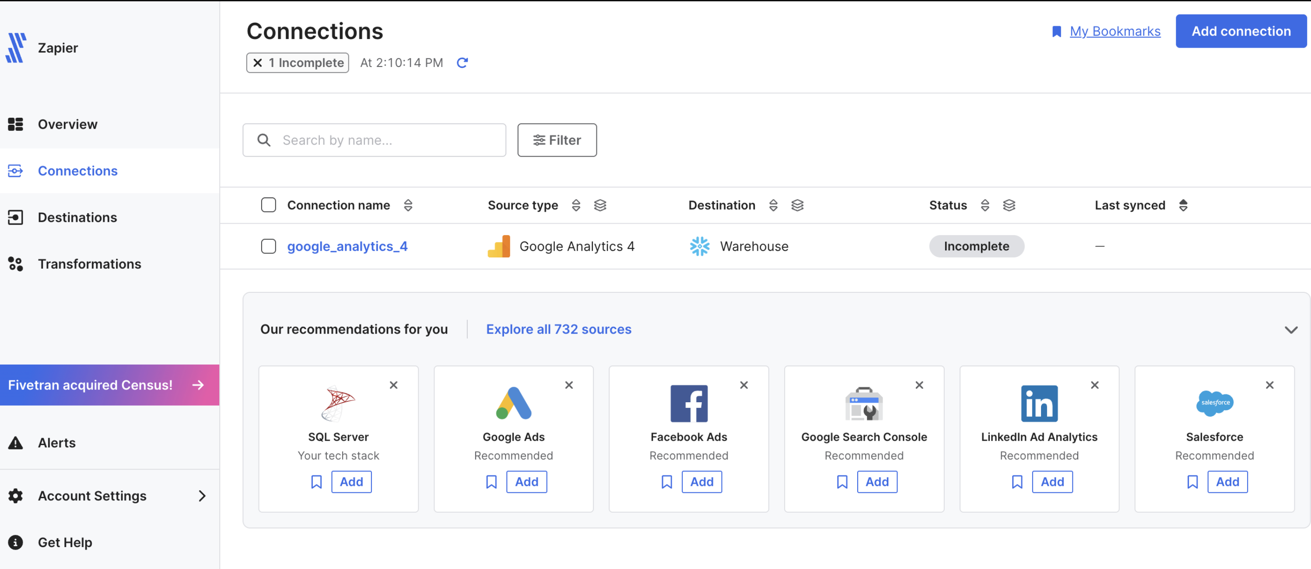Viewport: 1311px width, 569px height.
Task: Open Account Settings via the gear icon
Action: 15,495
